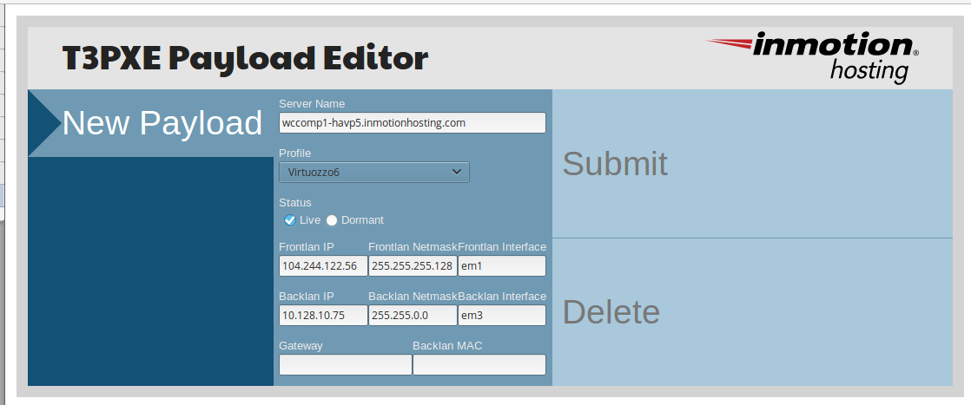Edit the Frontlan Netmask input box
Image resolution: width=971 pixels, height=405 pixels.
pos(412,266)
